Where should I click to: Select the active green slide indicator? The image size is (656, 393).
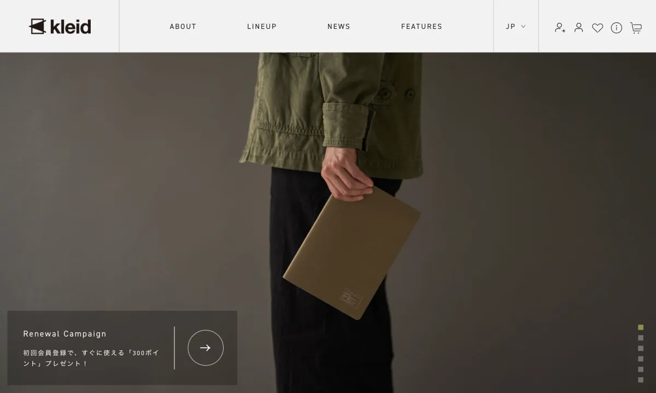(641, 327)
